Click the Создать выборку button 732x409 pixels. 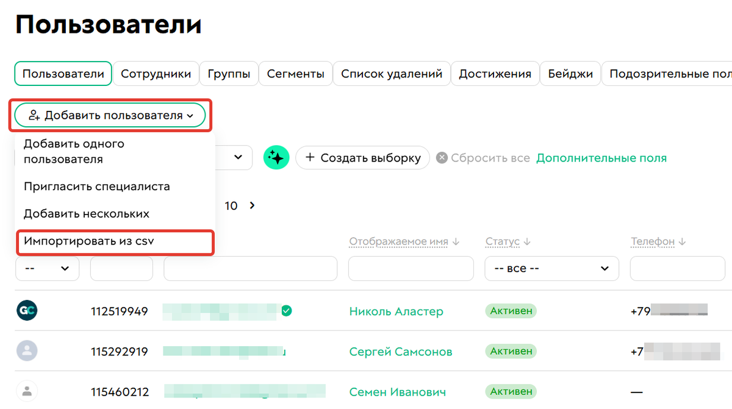point(363,158)
